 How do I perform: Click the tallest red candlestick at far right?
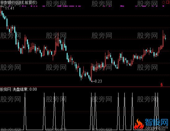(x=163, y=39)
